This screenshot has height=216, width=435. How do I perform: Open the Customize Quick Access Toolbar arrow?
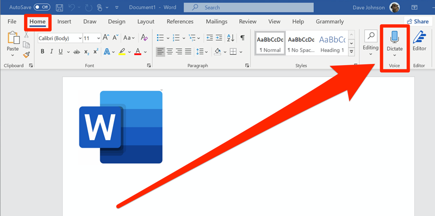coord(117,8)
